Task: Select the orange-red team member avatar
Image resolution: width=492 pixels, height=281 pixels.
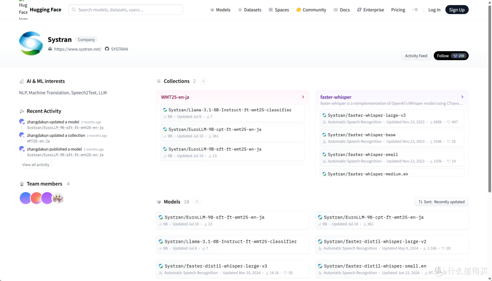Action: 36,198
